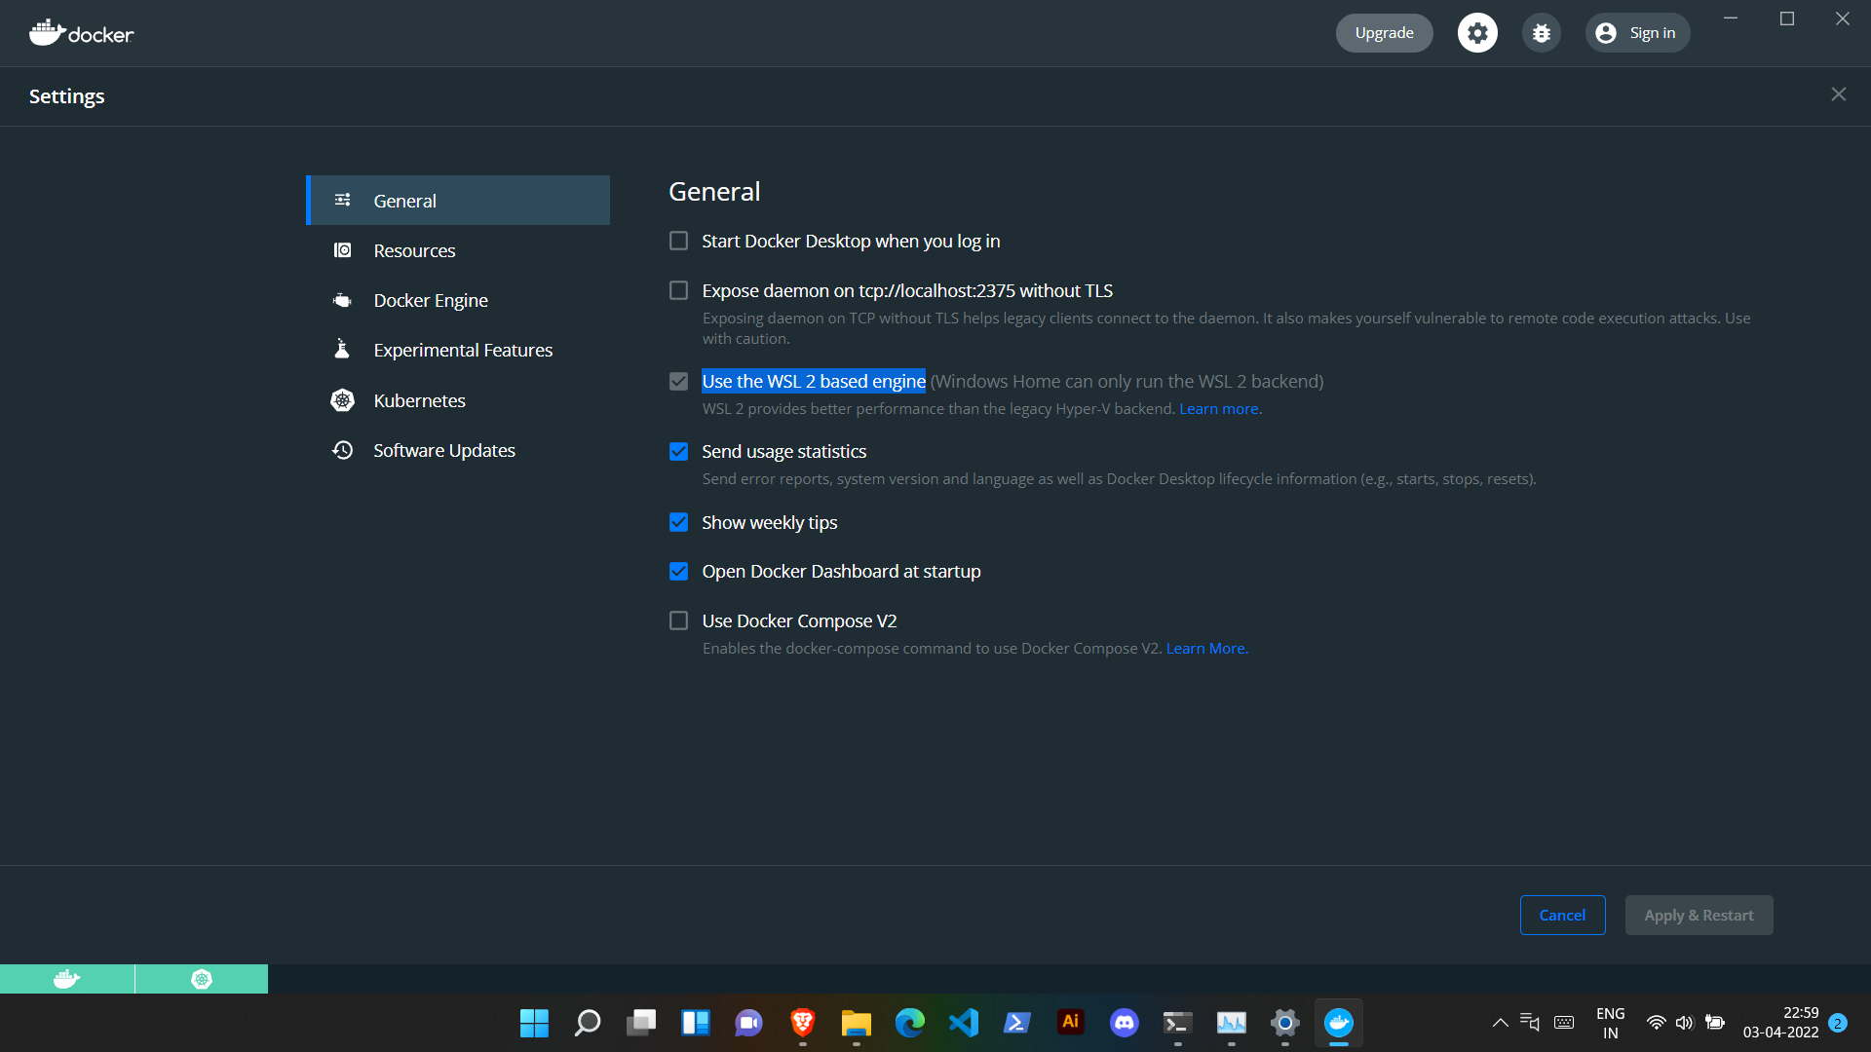Image resolution: width=1871 pixels, height=1052 pixels.
Task: Click the green Docker status whale icon
Action: [67, 979]
